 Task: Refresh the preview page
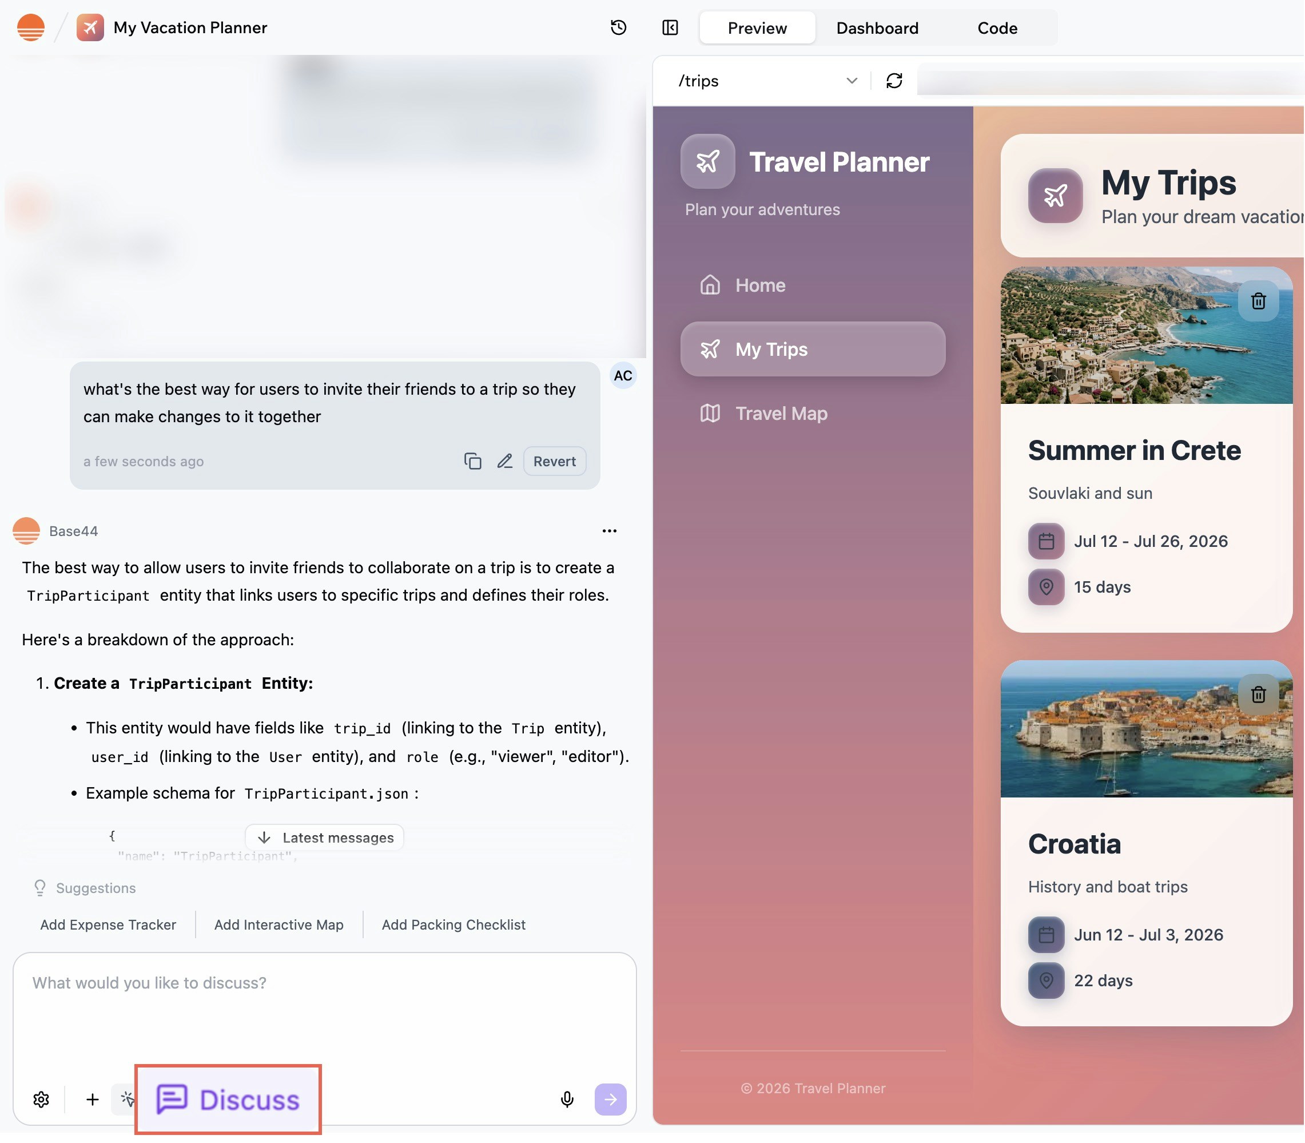coord(894,80)
